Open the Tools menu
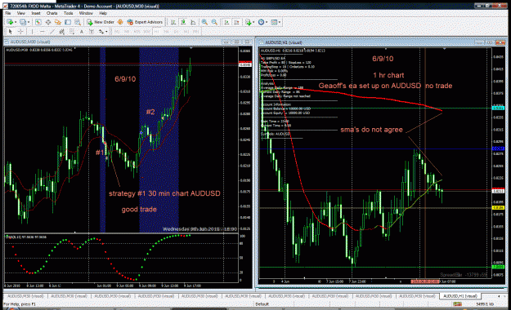This screenshot has width=511, height=310. tap(68, 13)
